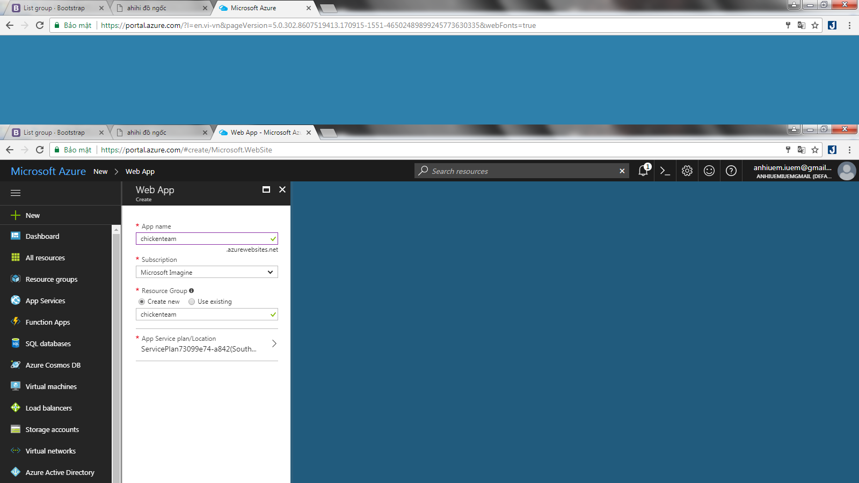Click the Azure Cosmos DB icon
The height and width of the screenshot is (483, 859).
16,365
